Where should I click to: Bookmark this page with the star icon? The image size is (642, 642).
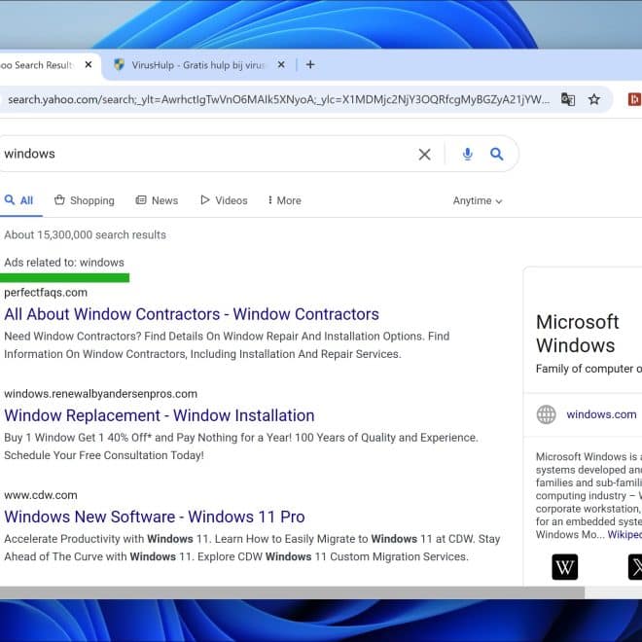pyautogui.click(x=594, y=99)
